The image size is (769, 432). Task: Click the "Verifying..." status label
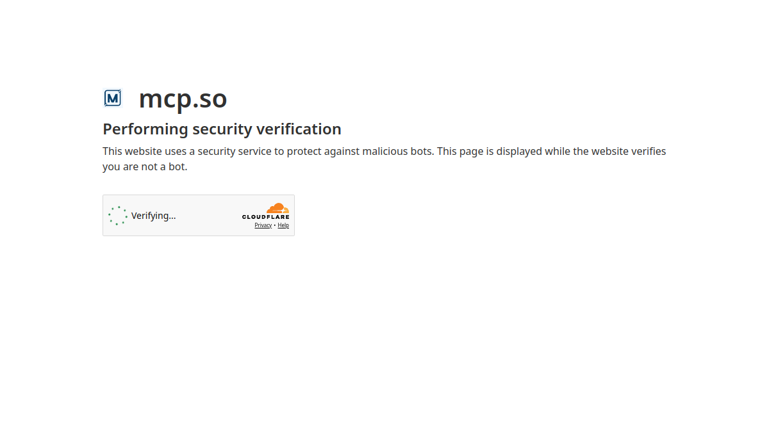(153, 216)
